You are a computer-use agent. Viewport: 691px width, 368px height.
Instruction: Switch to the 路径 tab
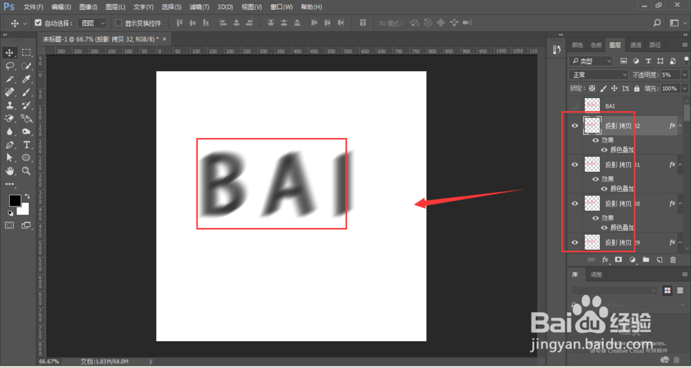(x=655, y=45)
